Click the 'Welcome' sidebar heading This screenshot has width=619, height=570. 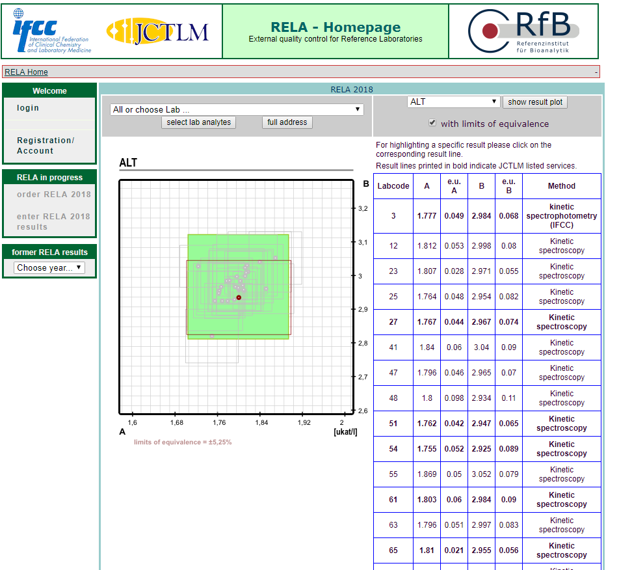coord(49,90)
